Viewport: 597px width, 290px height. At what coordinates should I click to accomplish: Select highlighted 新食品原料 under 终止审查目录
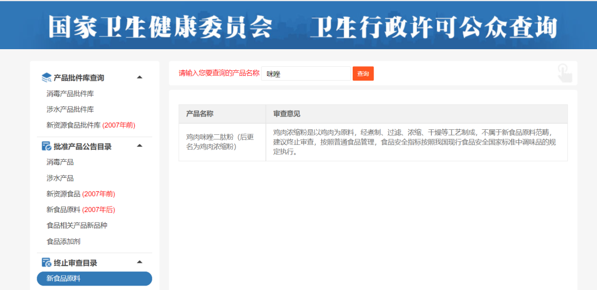click(95, 278)
